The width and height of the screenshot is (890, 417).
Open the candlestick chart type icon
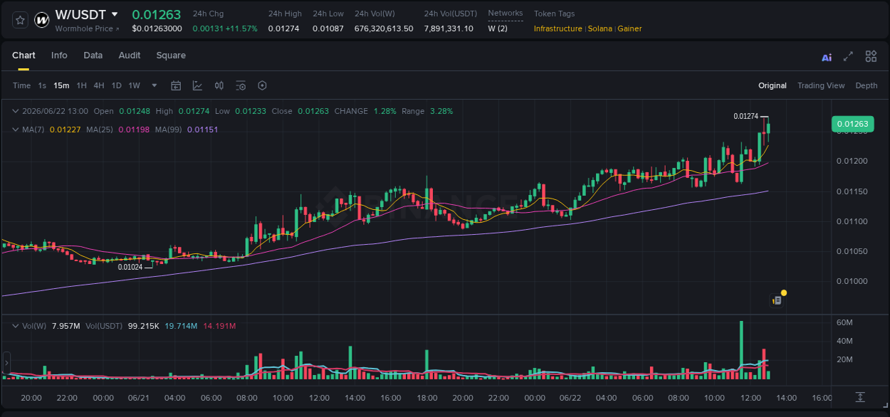tap(219, 85)
